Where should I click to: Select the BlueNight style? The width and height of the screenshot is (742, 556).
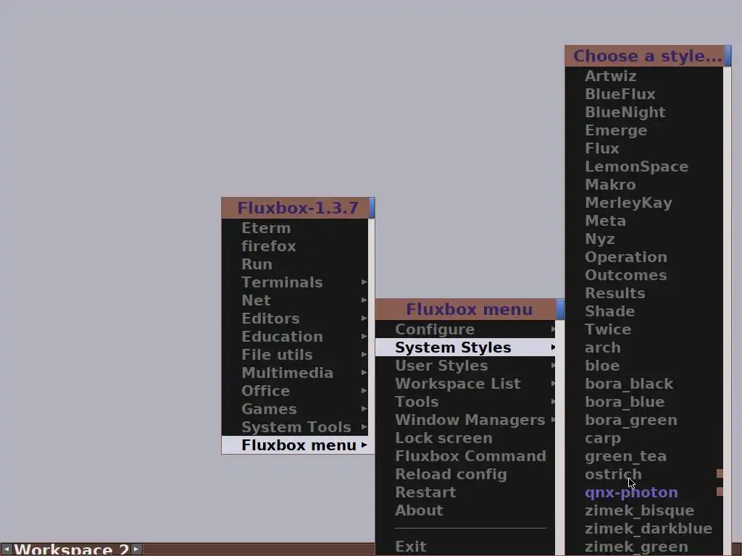[x=644, y=112]
